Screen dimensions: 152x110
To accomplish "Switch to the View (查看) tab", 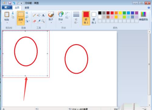I will coord(27,8).
